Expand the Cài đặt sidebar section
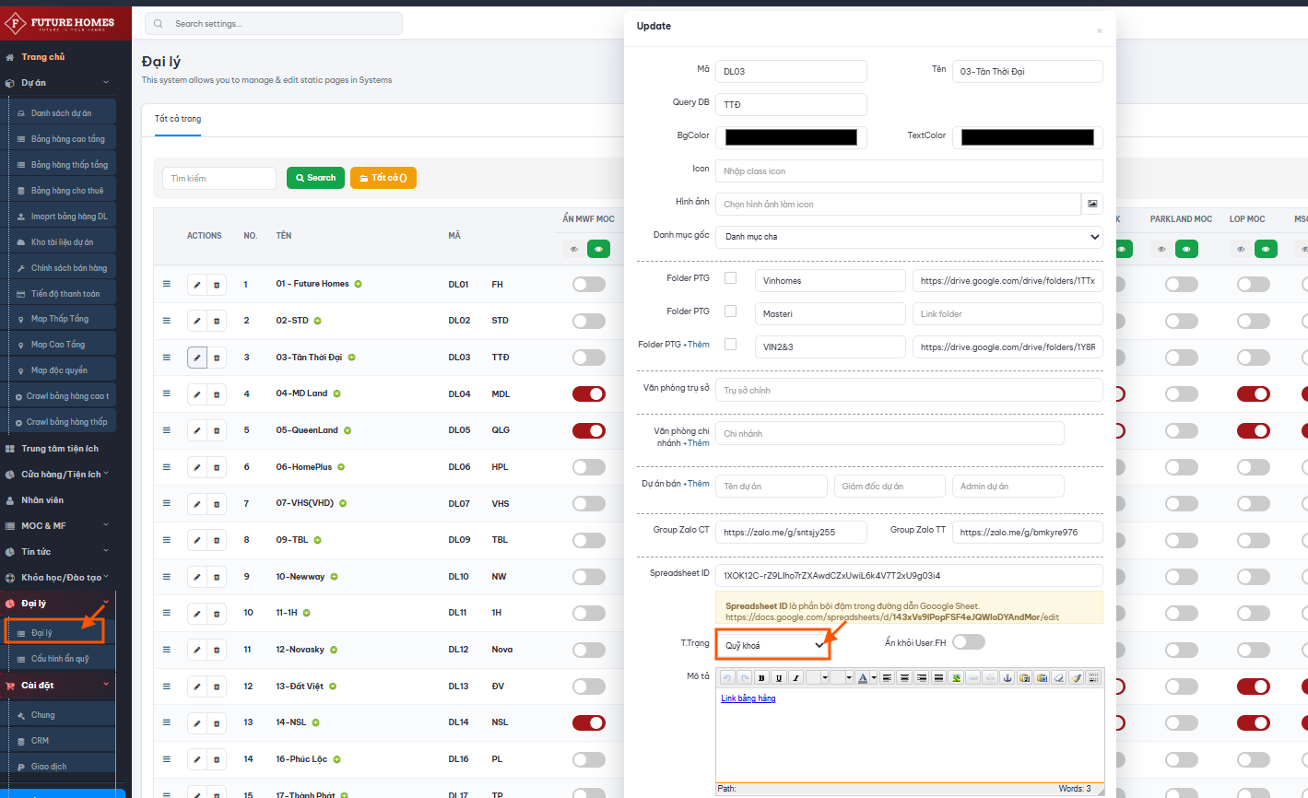Image resolution: width=1308 pixels, height=798 pixels. click(59, 686)
